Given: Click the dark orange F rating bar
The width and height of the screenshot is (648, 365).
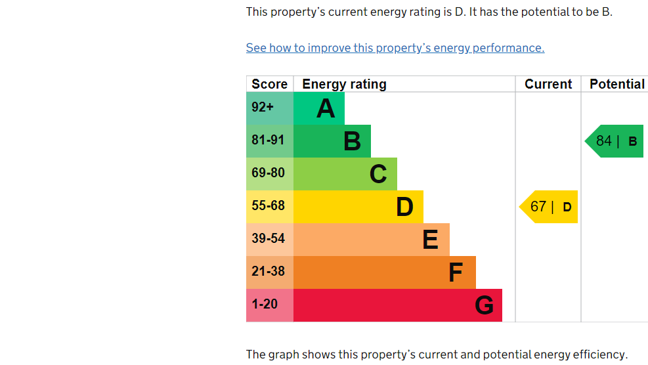Looking at the screenshot, I should (x=385, y=272).
